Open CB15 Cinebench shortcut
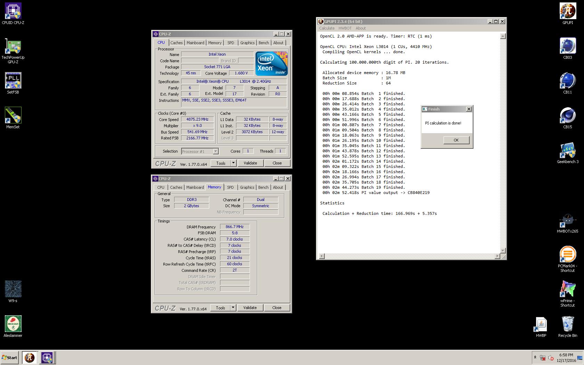Image resolution: width=584 pixels, height=365 pixels. (x=568, y=118)
